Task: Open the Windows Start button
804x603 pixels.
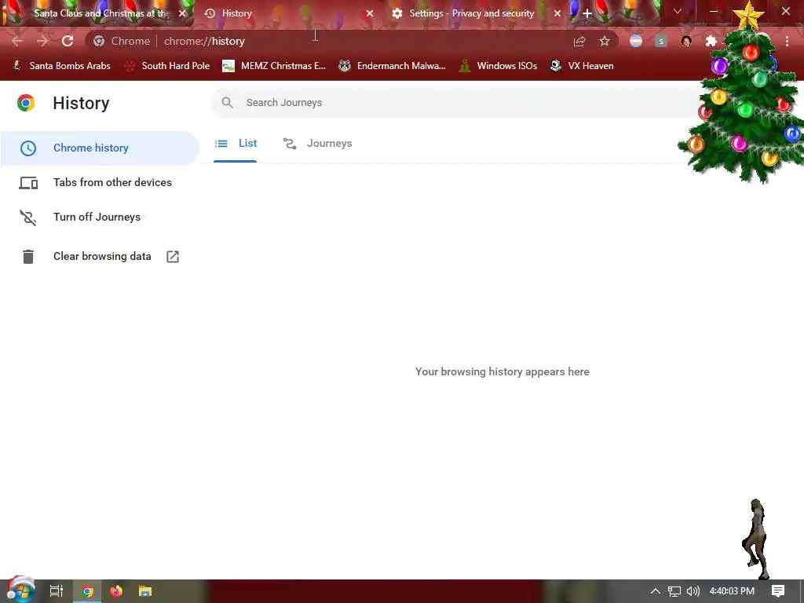Action: 20,590
